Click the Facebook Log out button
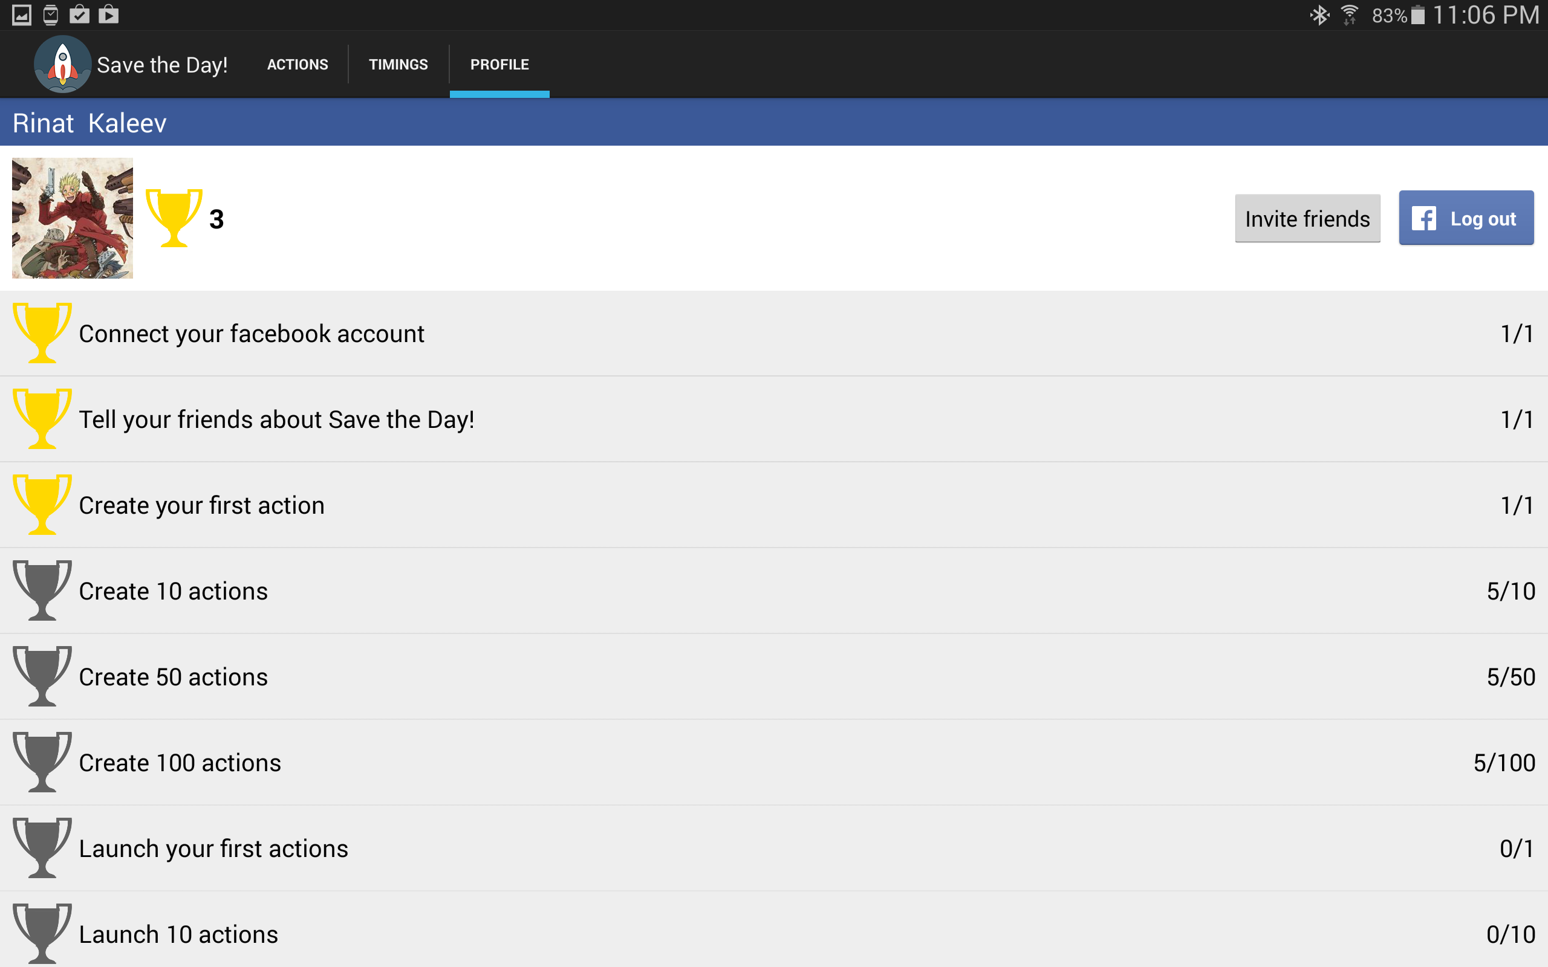The image size is (1548, 967). tap(1466, 218)
